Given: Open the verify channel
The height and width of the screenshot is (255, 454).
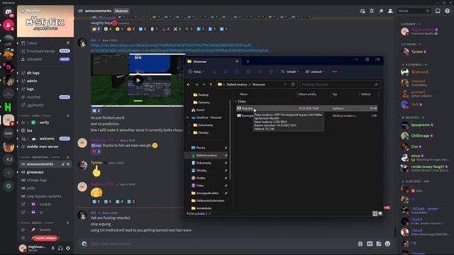Looking at the screenshot, I should coord(45,123).
